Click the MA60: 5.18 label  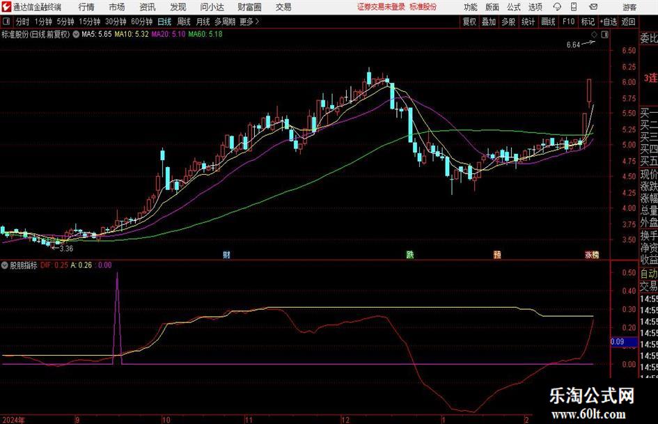pos(205,34)
